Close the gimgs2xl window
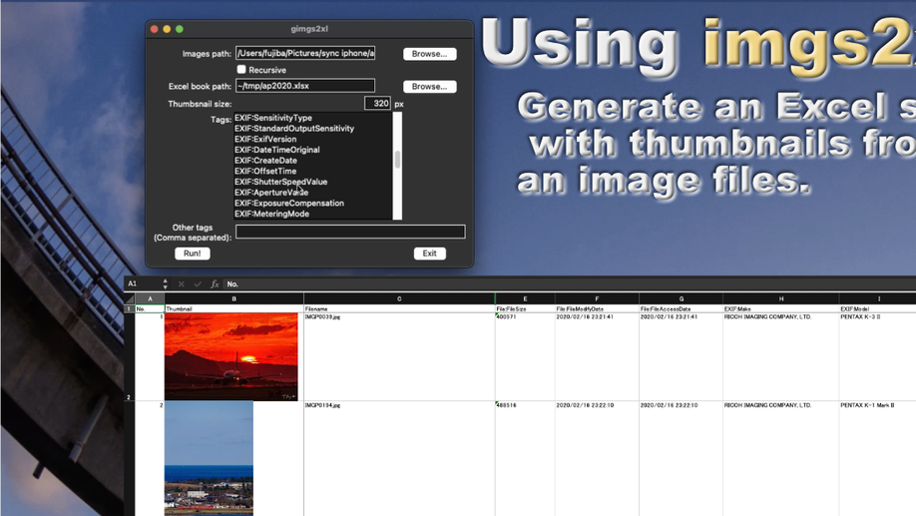 (x=155, y=29)
